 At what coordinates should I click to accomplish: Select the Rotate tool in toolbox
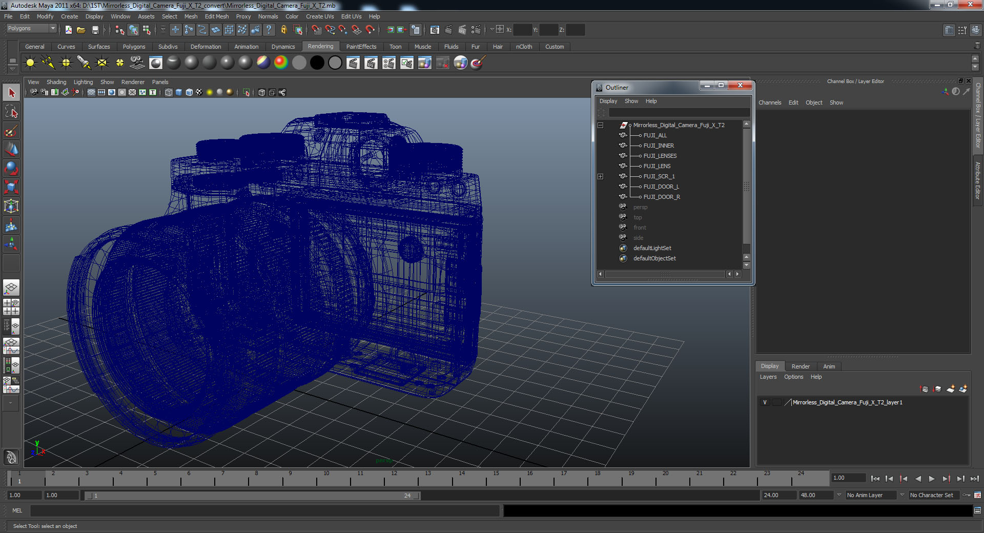coord(11,169)
